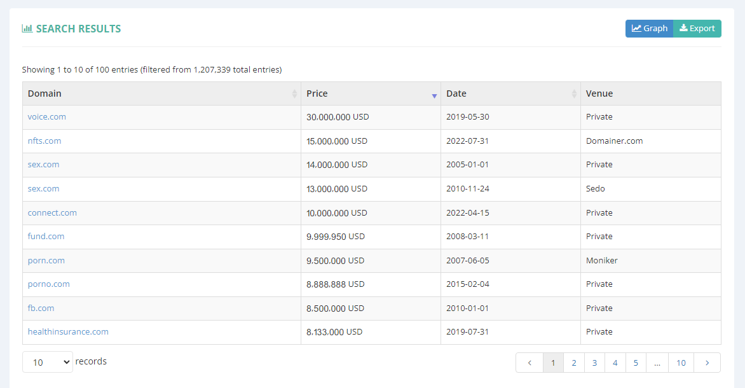745x388 pixels.
Task: Go to page 2 of results
Action: point(574,362)
